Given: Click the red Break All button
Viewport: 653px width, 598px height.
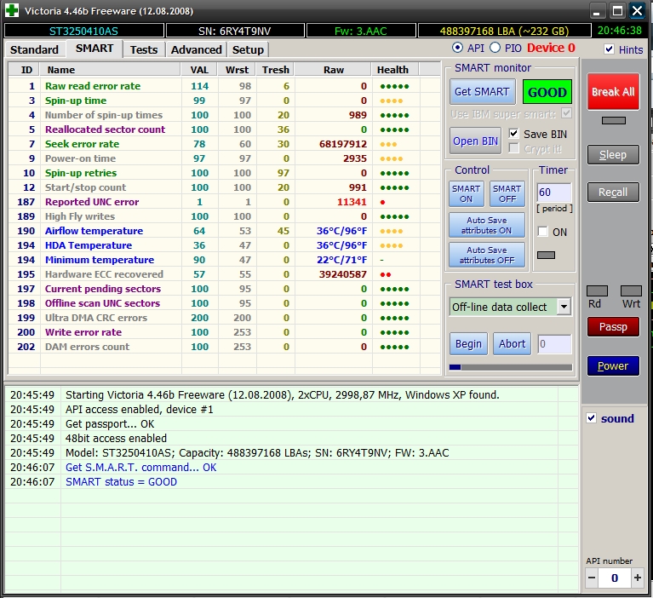Looking at the screenshot, I should (613, 92).
